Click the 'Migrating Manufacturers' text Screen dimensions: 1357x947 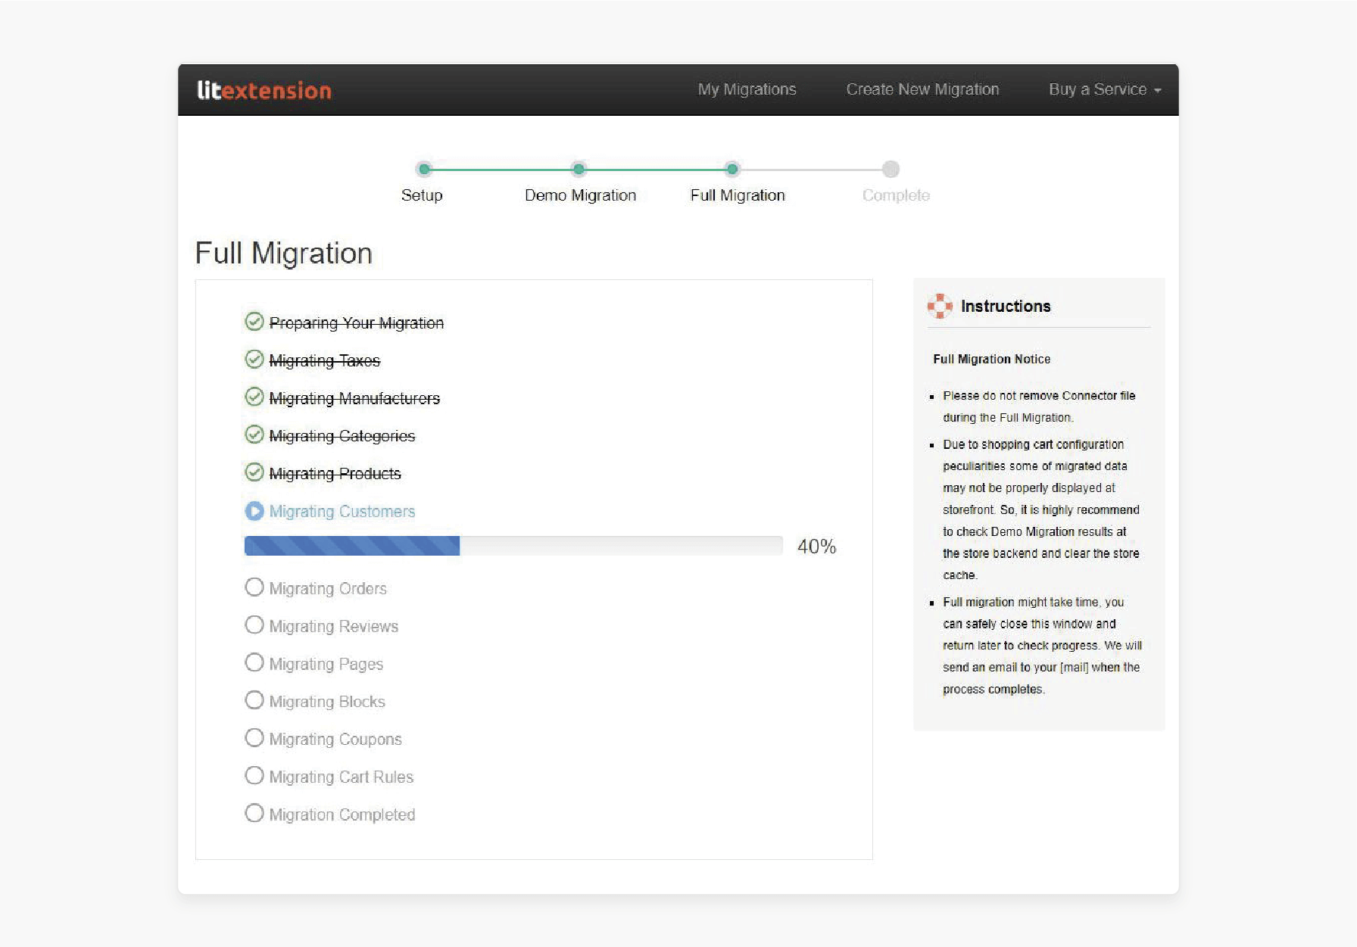point(354,398)
